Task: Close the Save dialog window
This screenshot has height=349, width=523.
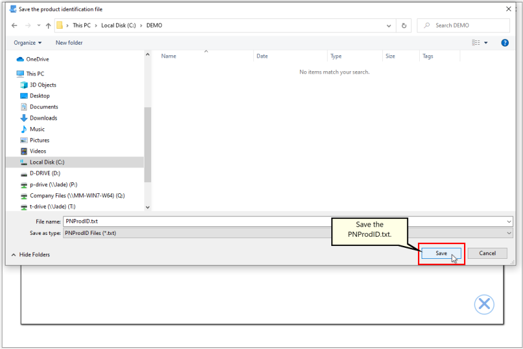Action: tap(508, 9)
